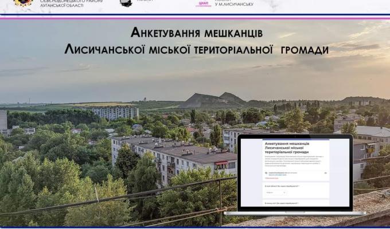The width and height of the screenshot is (390, 229).
Task: Open the region dropdown in the laptop form
Action: point(276,192)
